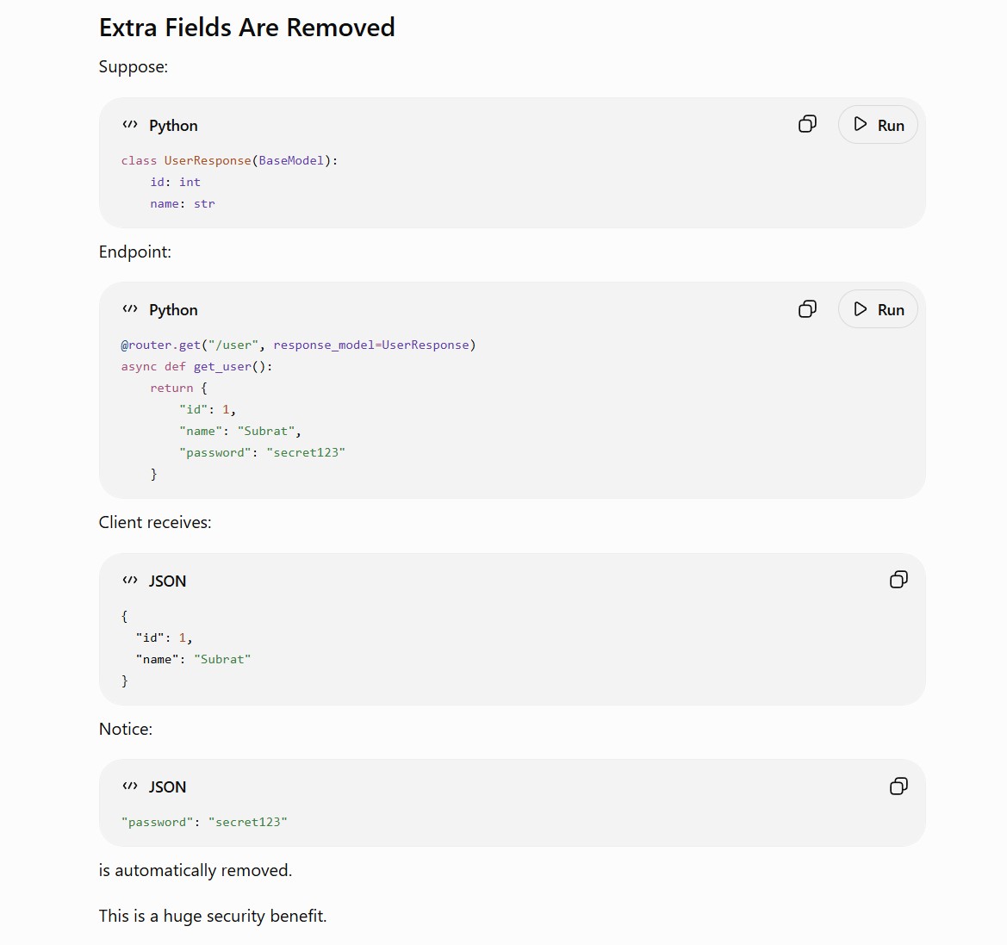Copy the UserResponse class code block
This screenshot has height=945, width=1007.
(807, 124)
